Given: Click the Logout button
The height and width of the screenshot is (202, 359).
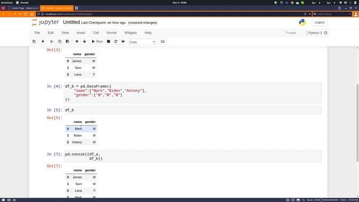Looking at the screenshot, I should (320, 22).
